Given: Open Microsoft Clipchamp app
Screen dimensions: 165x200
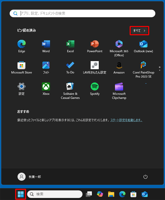Looking at the screenshot, I should (x=119, y=91).
